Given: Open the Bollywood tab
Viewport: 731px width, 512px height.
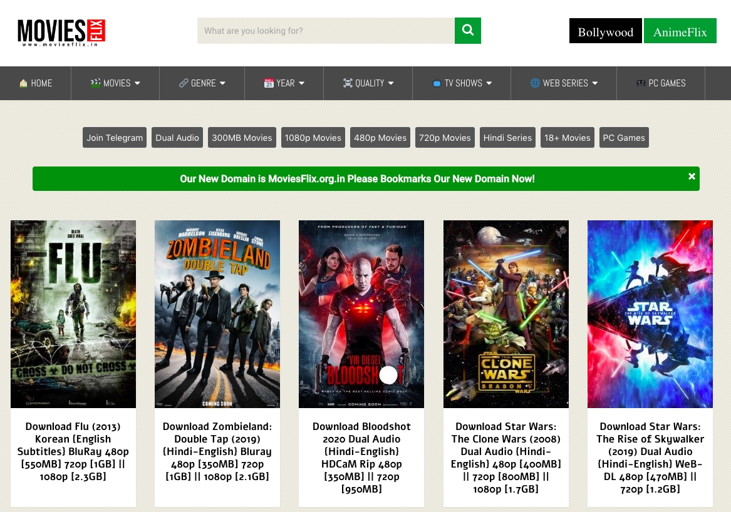Looking at the screenshot, I should (x=605, y=31).
